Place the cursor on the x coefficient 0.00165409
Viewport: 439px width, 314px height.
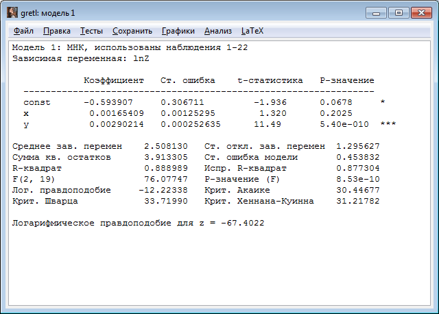pos(117,113)
